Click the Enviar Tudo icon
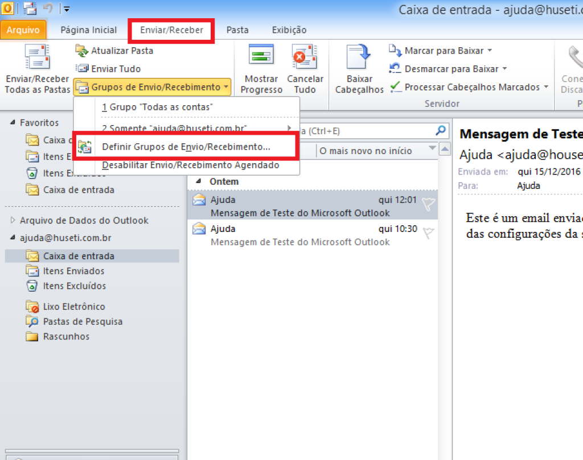This screenshot has width=583, height=460. [x=82, y=68]
